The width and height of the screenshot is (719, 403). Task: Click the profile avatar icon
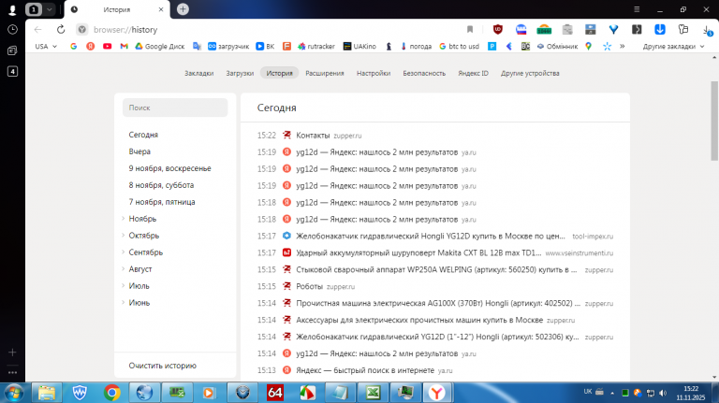point(12,9)
